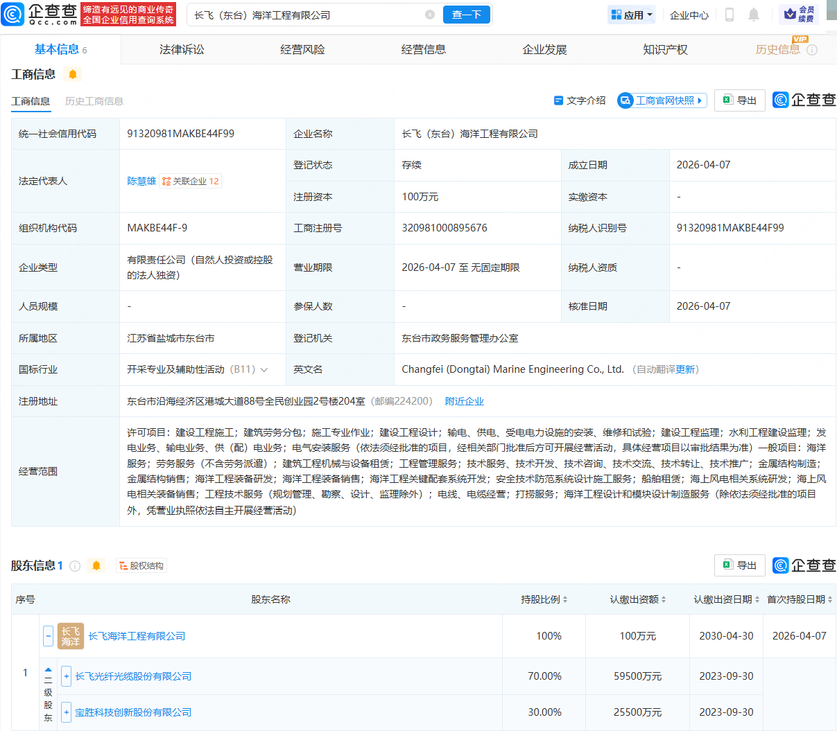Switch to the 法律诉讼 tab

(x=182, y=50)
